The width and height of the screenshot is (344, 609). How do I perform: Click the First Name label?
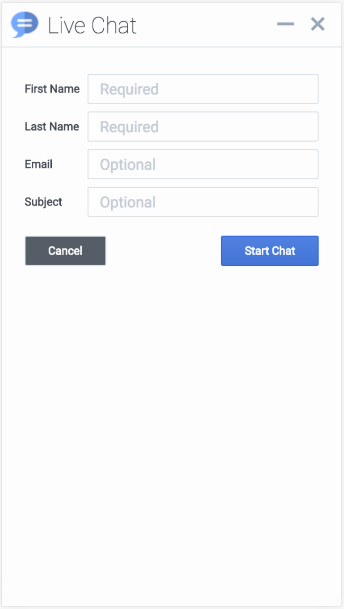tap(52, 89)
